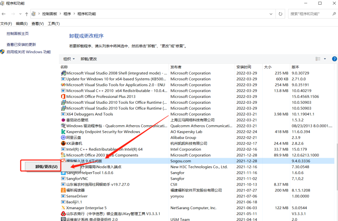
Task: Click the Forward navigation arrow
Action: point(13,14)
